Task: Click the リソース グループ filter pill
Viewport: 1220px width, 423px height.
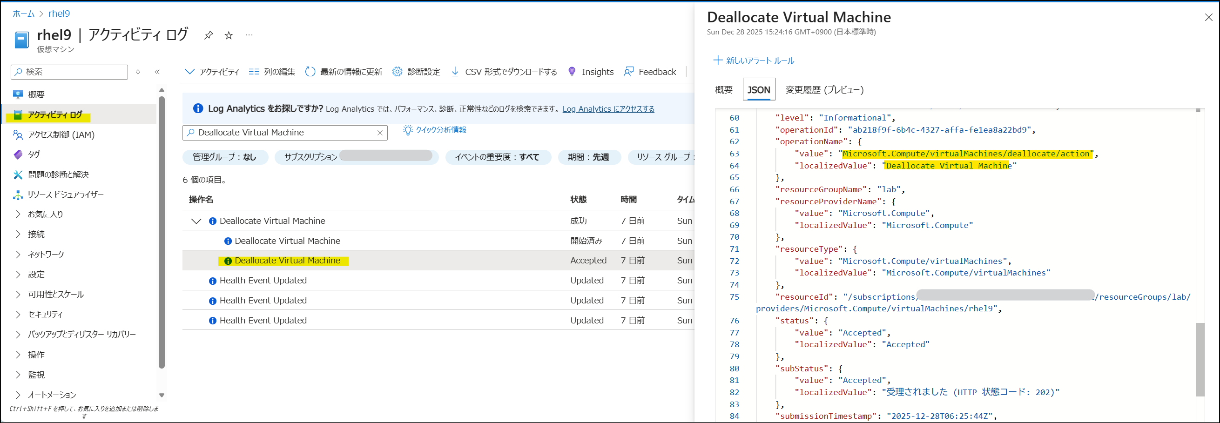Action: point(661,157)
